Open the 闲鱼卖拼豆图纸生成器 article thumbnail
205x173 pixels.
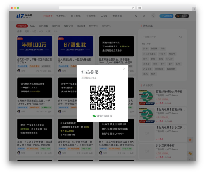tap(35, 88)
